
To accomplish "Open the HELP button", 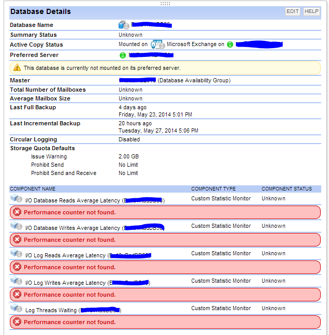I will (311, 11).
